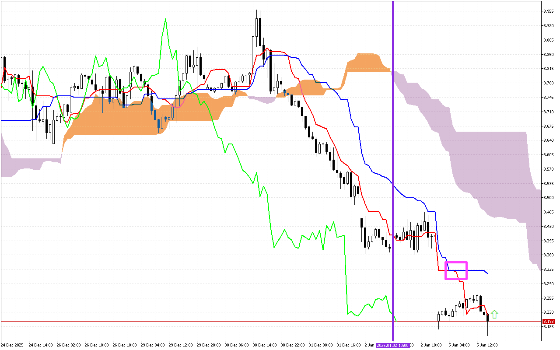560x350 pixels.
Task: Select the magenta rectangle marker
Action: [x=456, y=270]
